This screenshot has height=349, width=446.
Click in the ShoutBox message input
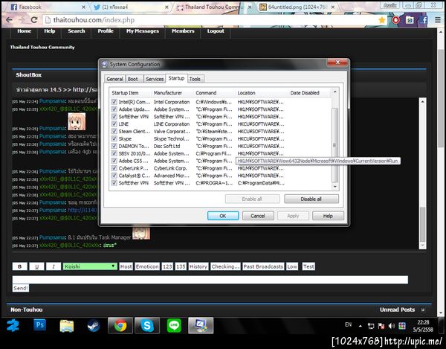tap(210, 280)
